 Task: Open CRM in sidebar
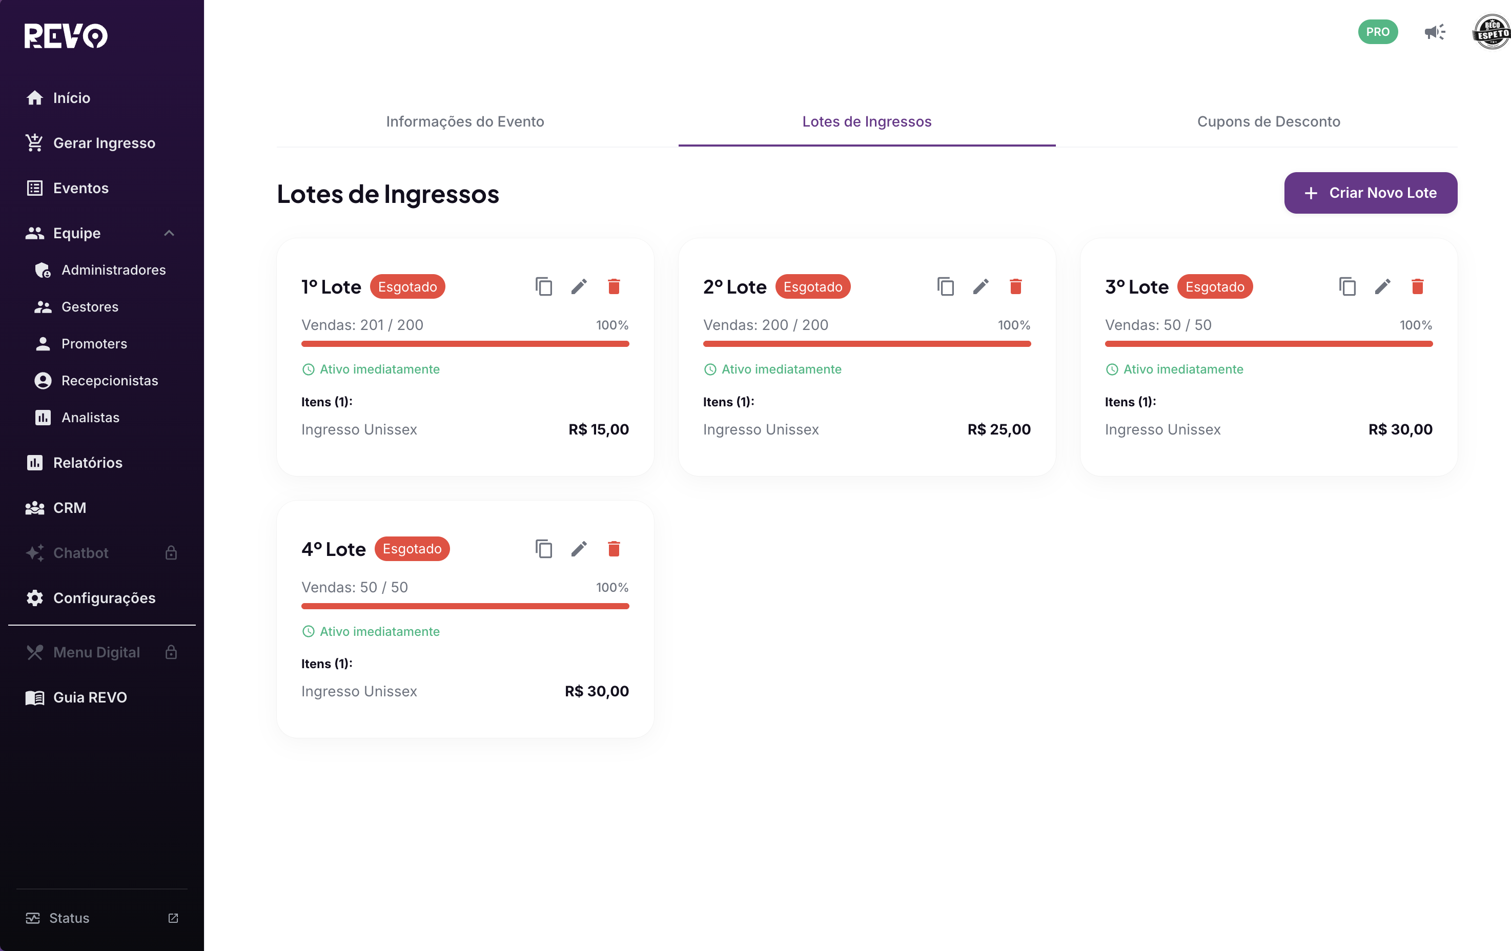click(x=101, y=508)
